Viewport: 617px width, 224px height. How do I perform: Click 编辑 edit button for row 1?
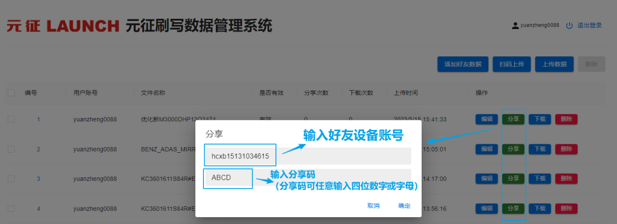click(x=487, y=119)
